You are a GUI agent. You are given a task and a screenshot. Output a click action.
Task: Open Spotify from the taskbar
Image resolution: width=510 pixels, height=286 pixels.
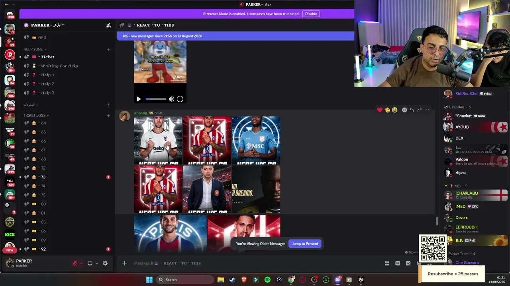[x=267, y=280]
